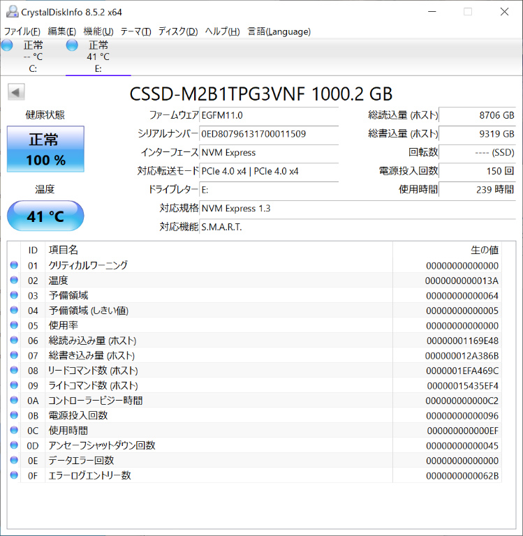Image resolution: width=523 pixels, height=536 pixels.
Task: Click the 正常 100% health status button
Action: [x=45, y=149]
